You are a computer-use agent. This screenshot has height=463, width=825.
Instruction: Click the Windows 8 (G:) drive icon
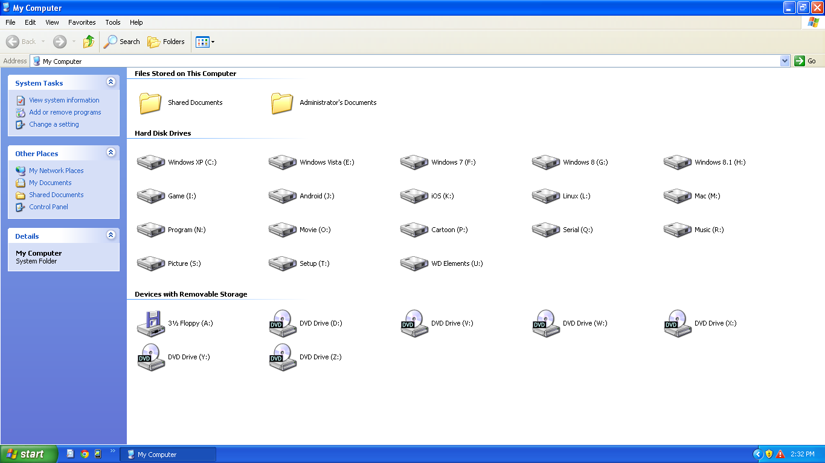pyautogui.click(x=546, y=162)
